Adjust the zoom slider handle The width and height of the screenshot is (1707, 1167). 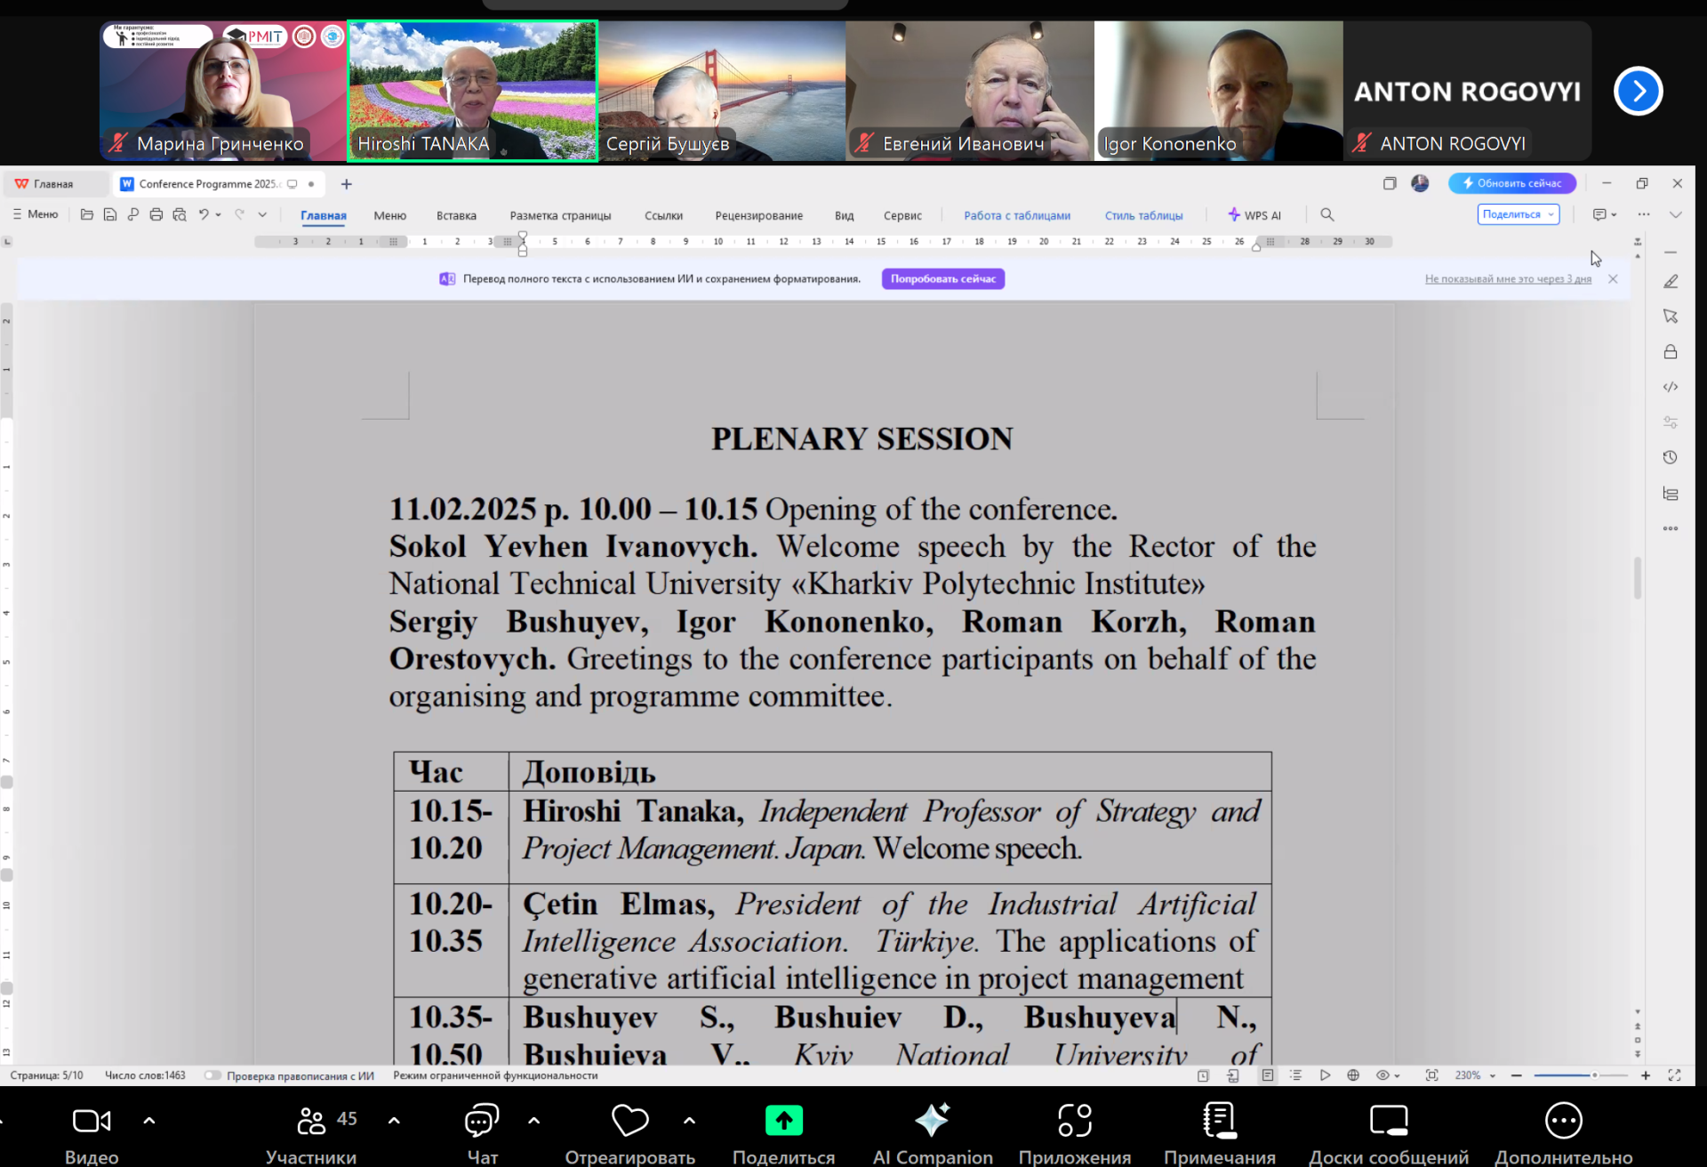(x=1595, y=1075)
